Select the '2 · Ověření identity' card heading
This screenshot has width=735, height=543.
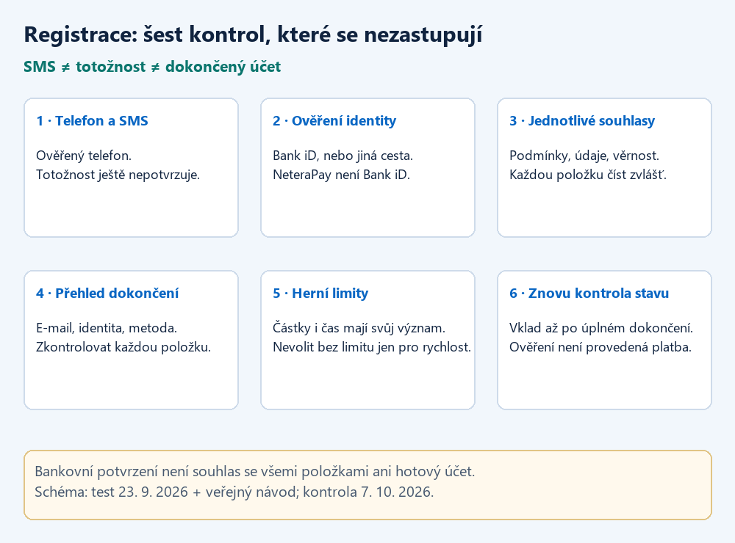(x=334, y=121)
